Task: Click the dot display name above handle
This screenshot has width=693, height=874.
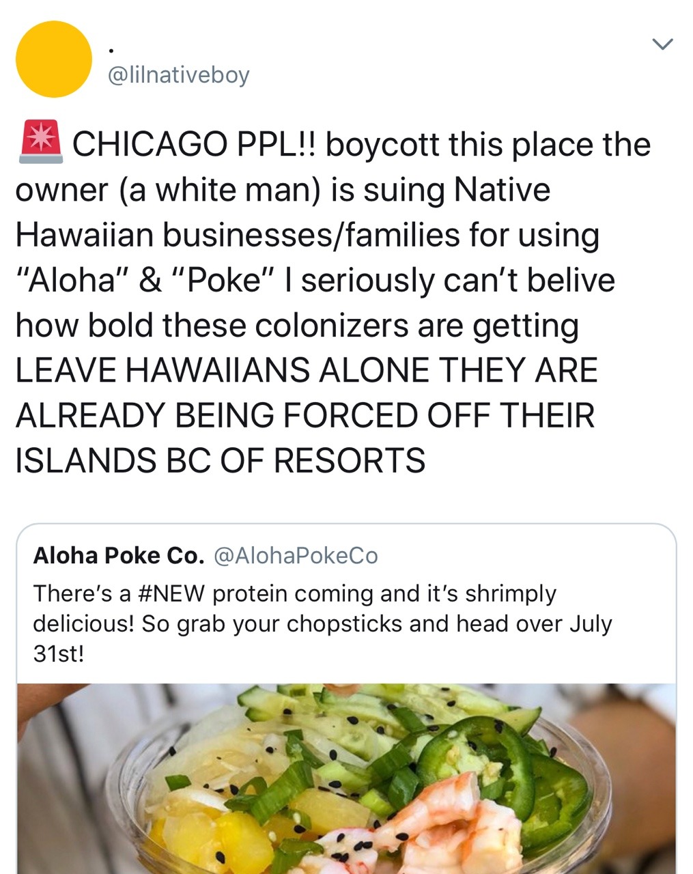Action: (111, 51)
